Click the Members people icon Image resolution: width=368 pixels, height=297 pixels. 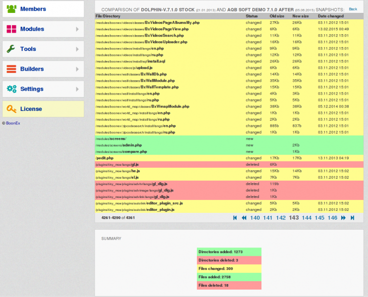(11, 9)
